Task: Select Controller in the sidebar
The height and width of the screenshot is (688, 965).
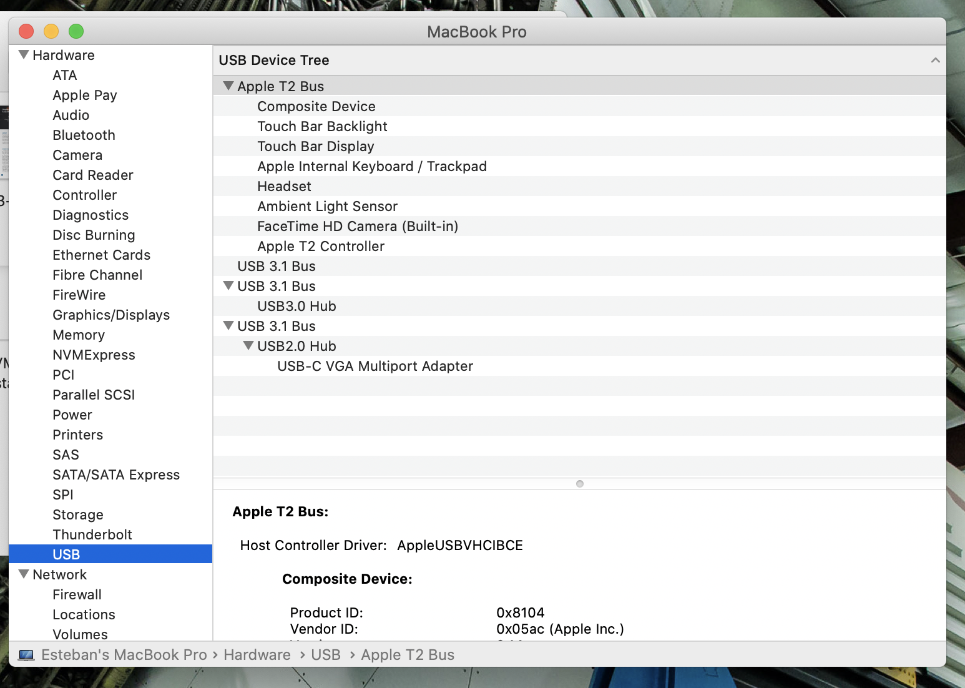Action: pos(85,195)
